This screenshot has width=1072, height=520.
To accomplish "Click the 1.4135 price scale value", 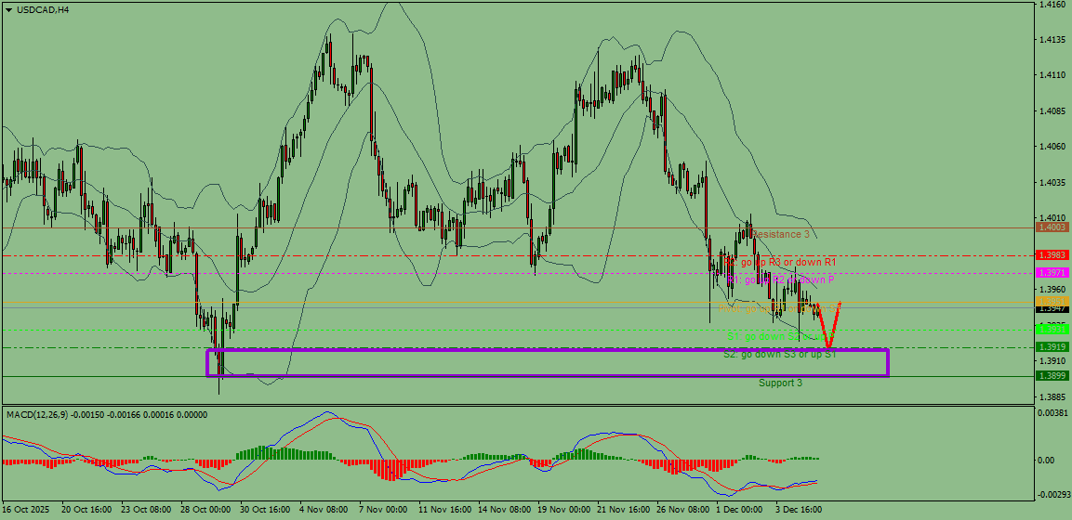I will [x=1051, y=40].
